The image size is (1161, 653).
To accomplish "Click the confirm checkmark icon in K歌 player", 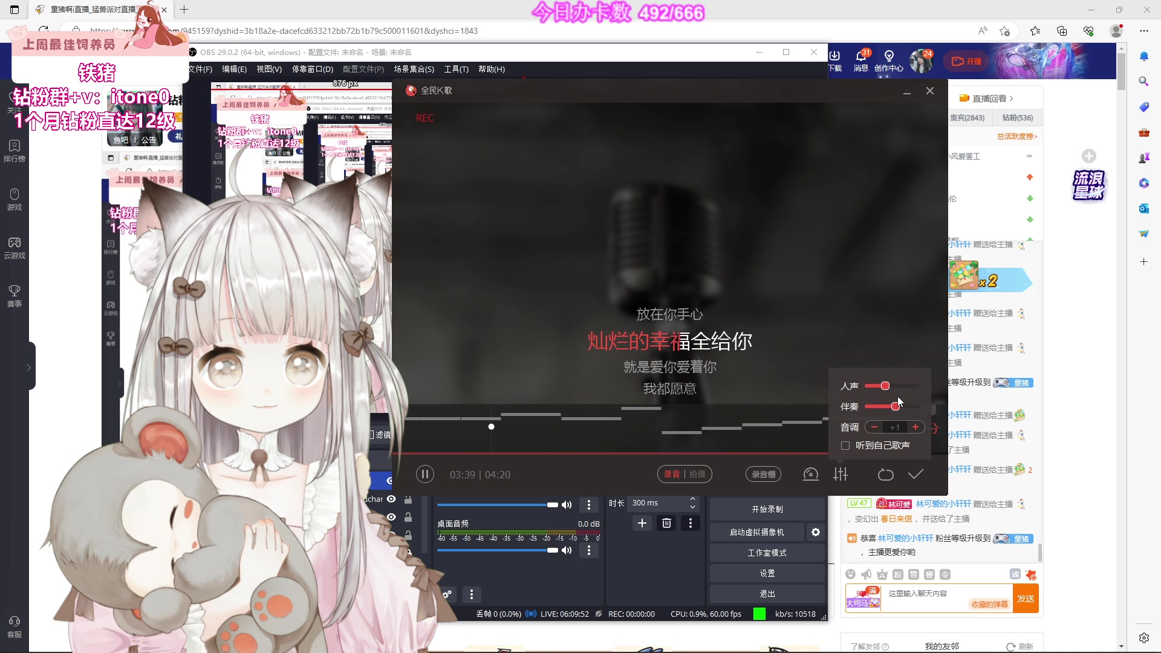I will 916,474.
